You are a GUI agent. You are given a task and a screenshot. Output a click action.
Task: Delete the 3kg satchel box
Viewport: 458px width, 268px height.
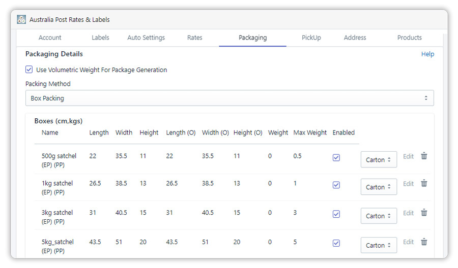(424, 213)
